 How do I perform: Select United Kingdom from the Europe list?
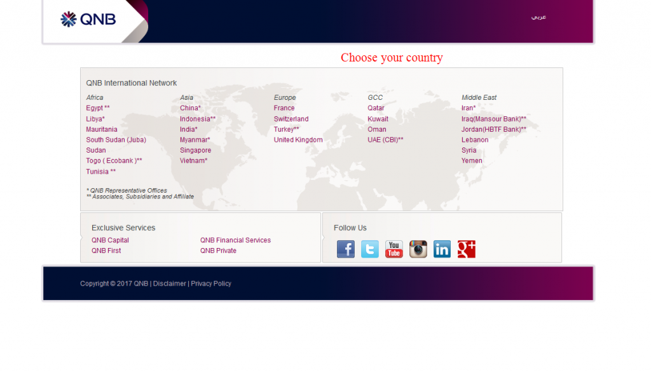pos(298,139)
